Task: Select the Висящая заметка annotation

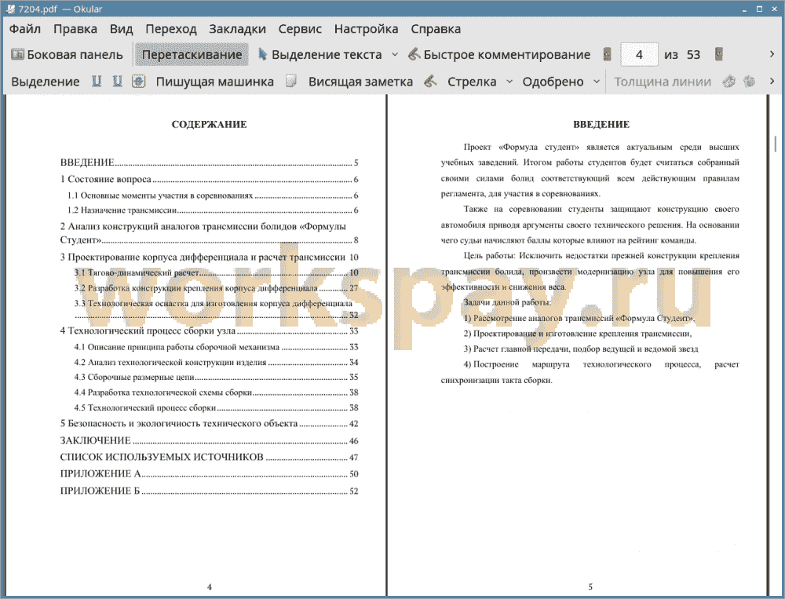Action: (360, 82)
